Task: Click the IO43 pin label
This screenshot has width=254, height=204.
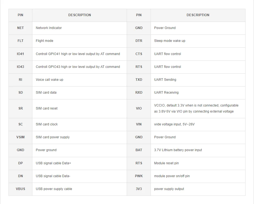Action: click(x=21, y=67)
